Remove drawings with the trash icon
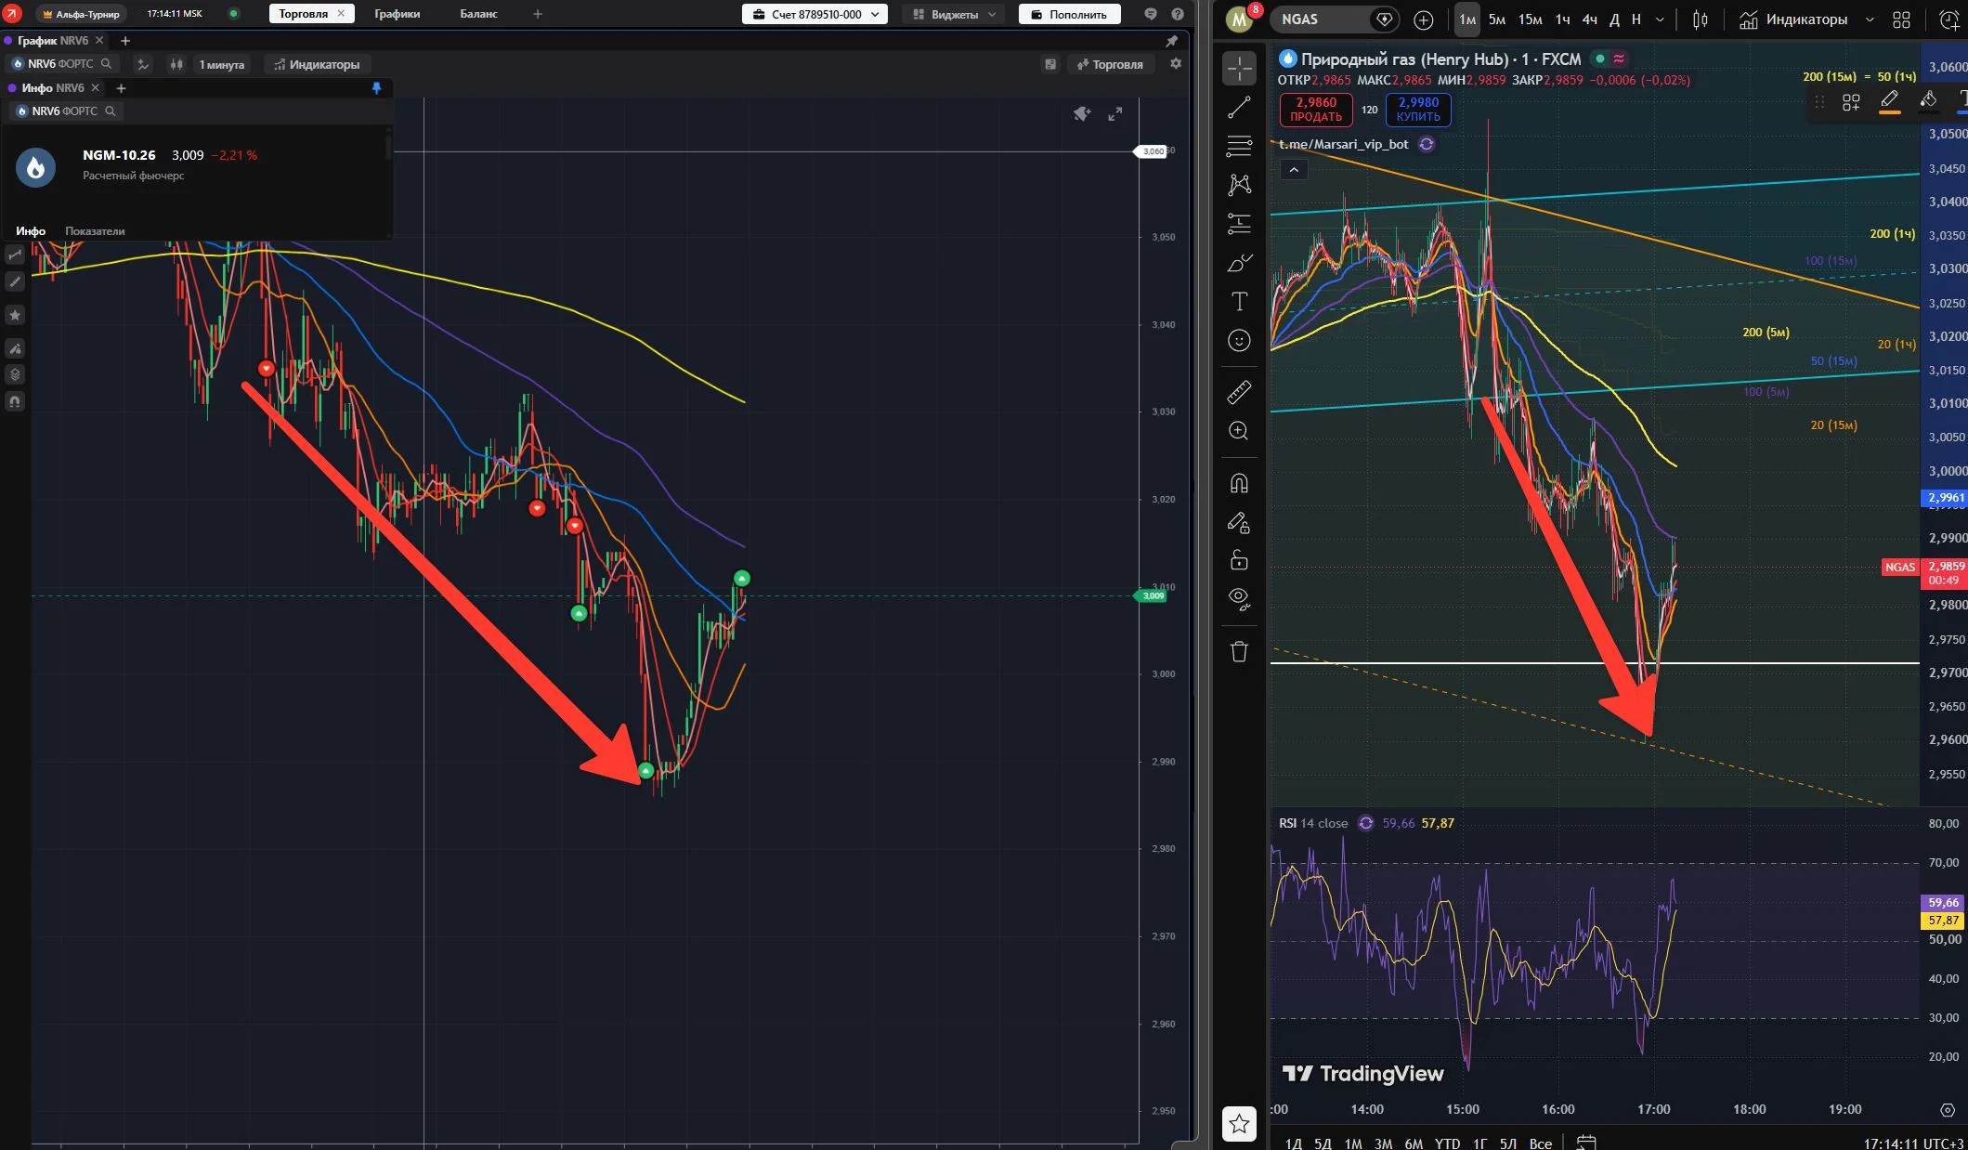Image resolution: width=1968 pixels, height=1150 pixels. [1239, 651]
